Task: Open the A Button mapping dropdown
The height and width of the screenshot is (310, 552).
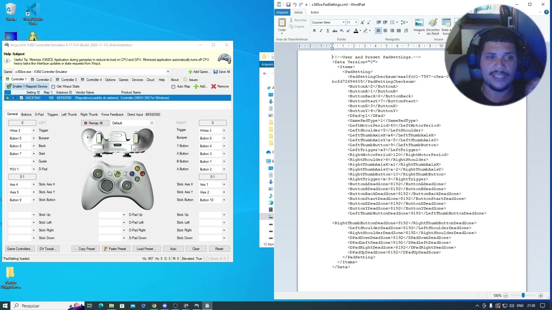Action: pos(223,169)
